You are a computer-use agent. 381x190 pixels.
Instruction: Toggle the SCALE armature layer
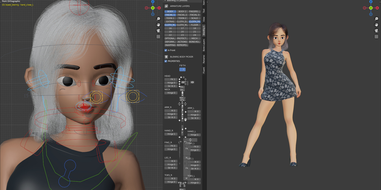pos(194,18)
